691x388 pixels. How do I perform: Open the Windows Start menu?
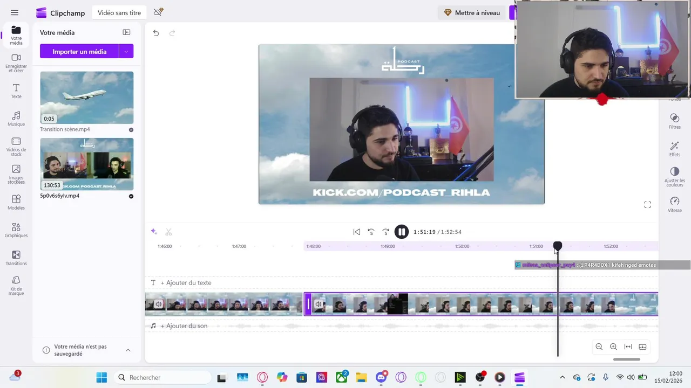point(101,377)
